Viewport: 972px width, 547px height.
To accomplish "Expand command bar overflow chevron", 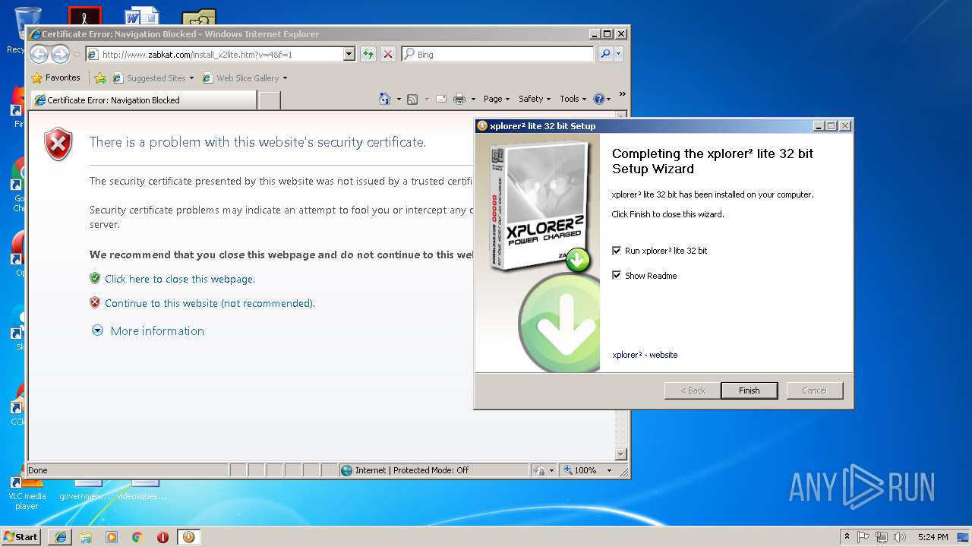I will pos(622,94).
